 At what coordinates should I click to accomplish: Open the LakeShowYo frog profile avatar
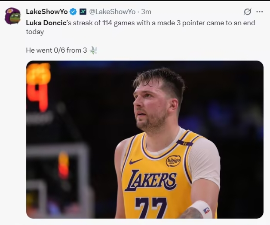12,16
